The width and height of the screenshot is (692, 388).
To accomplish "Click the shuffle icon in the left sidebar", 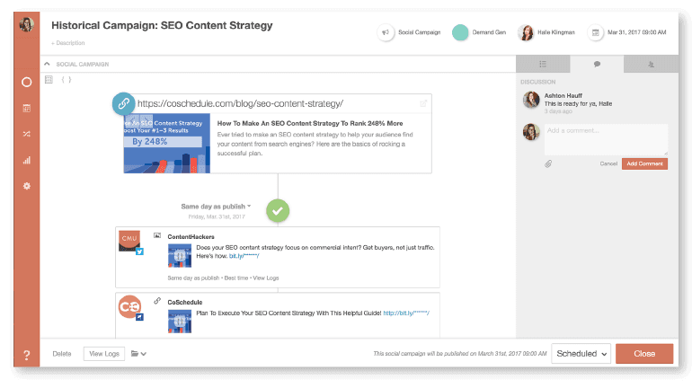I will 26,134.
